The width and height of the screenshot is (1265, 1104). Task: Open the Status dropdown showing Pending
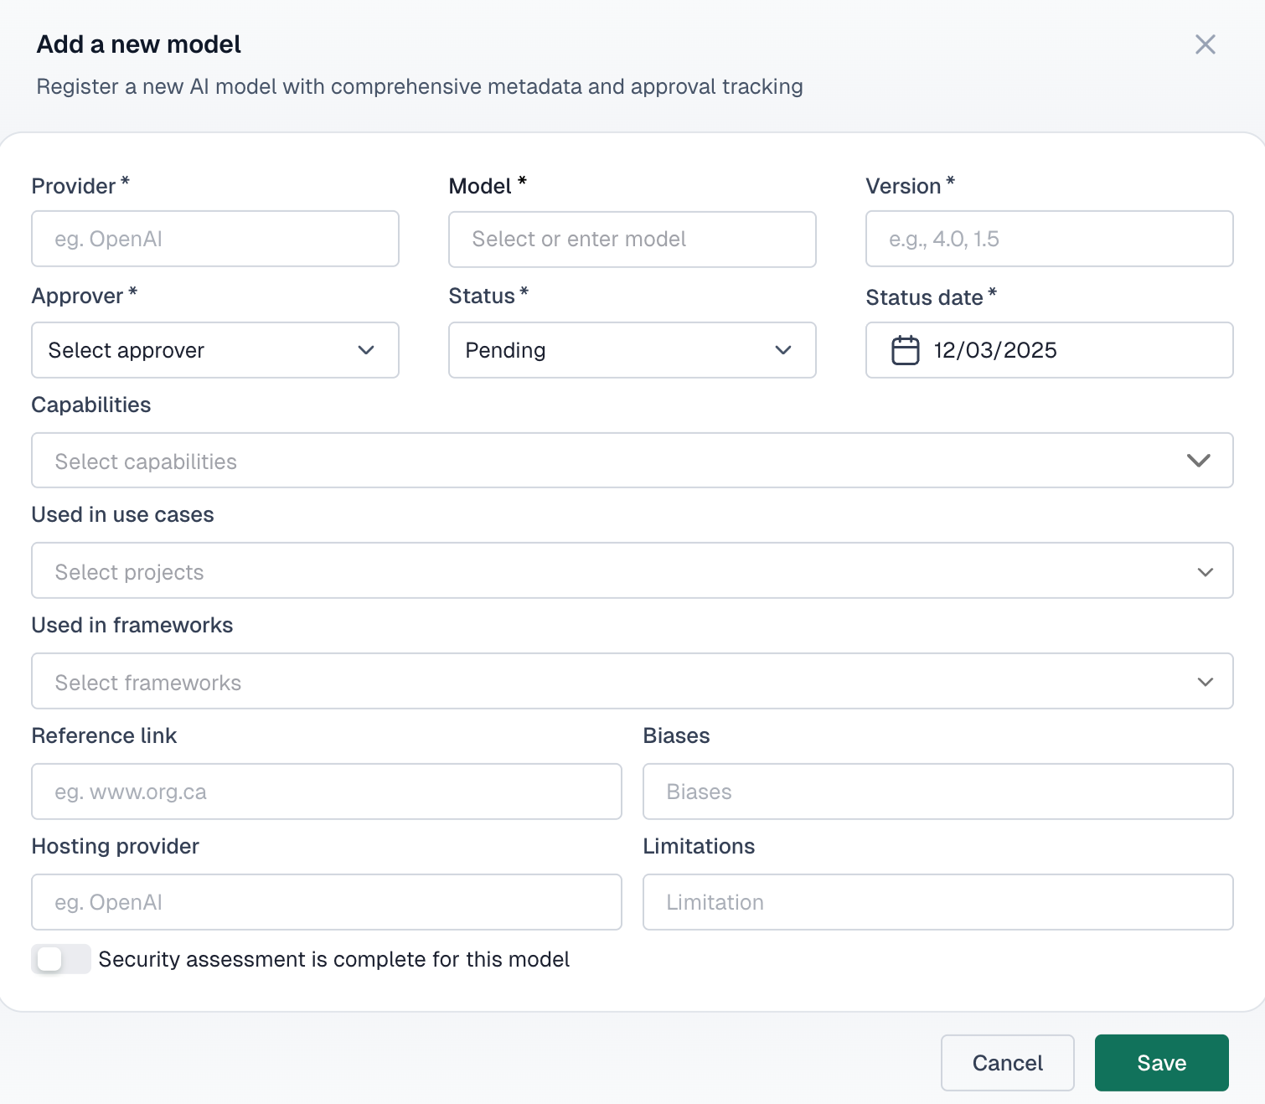(632, 350)
